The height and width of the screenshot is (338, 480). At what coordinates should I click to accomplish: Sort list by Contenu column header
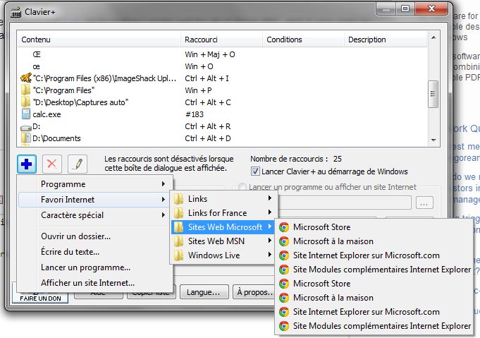99,40
